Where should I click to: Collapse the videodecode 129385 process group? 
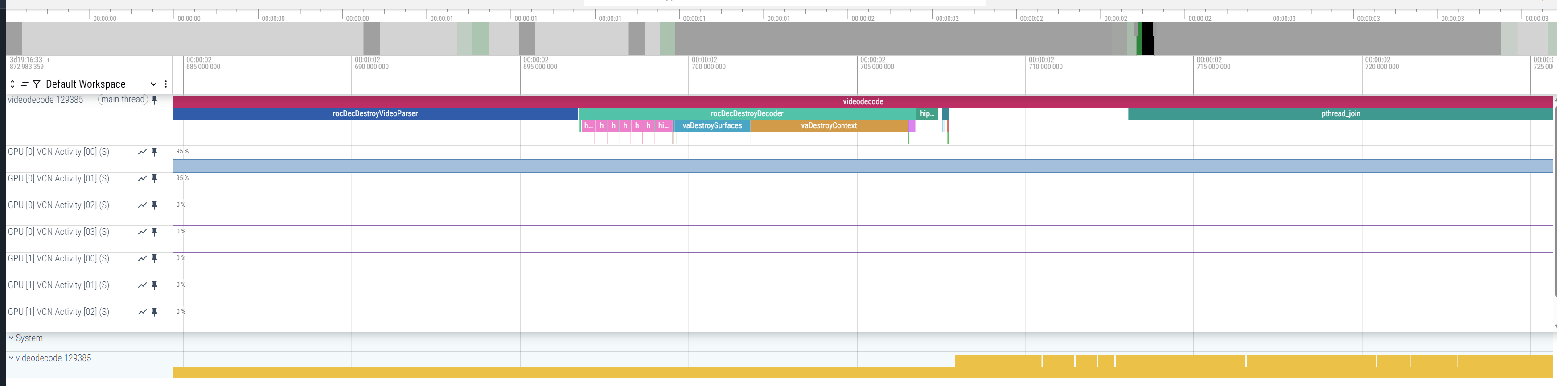(x=11, y=358)
